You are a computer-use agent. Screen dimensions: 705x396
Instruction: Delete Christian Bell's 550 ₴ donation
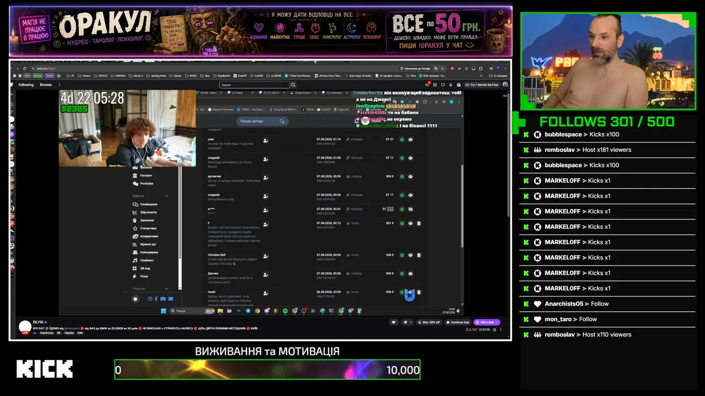pos(419,255)
